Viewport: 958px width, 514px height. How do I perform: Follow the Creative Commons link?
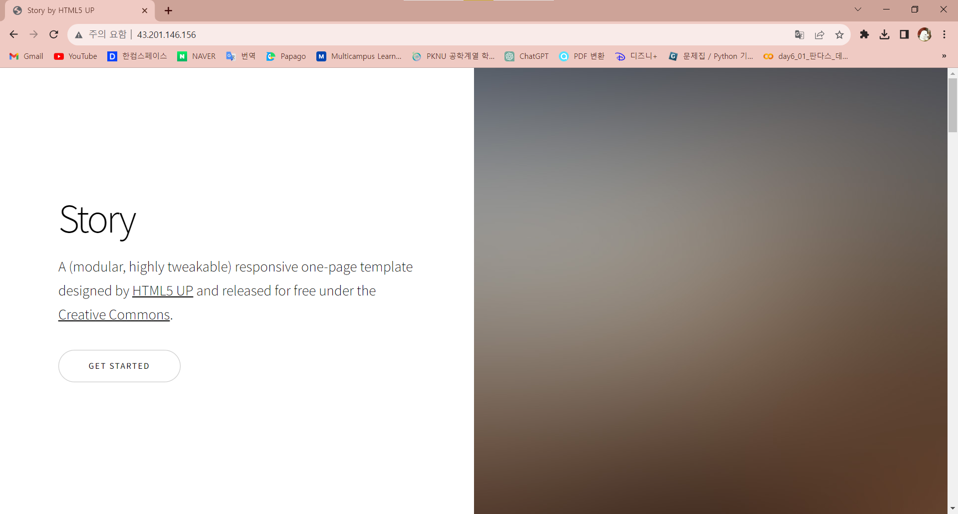coord(114,315)
